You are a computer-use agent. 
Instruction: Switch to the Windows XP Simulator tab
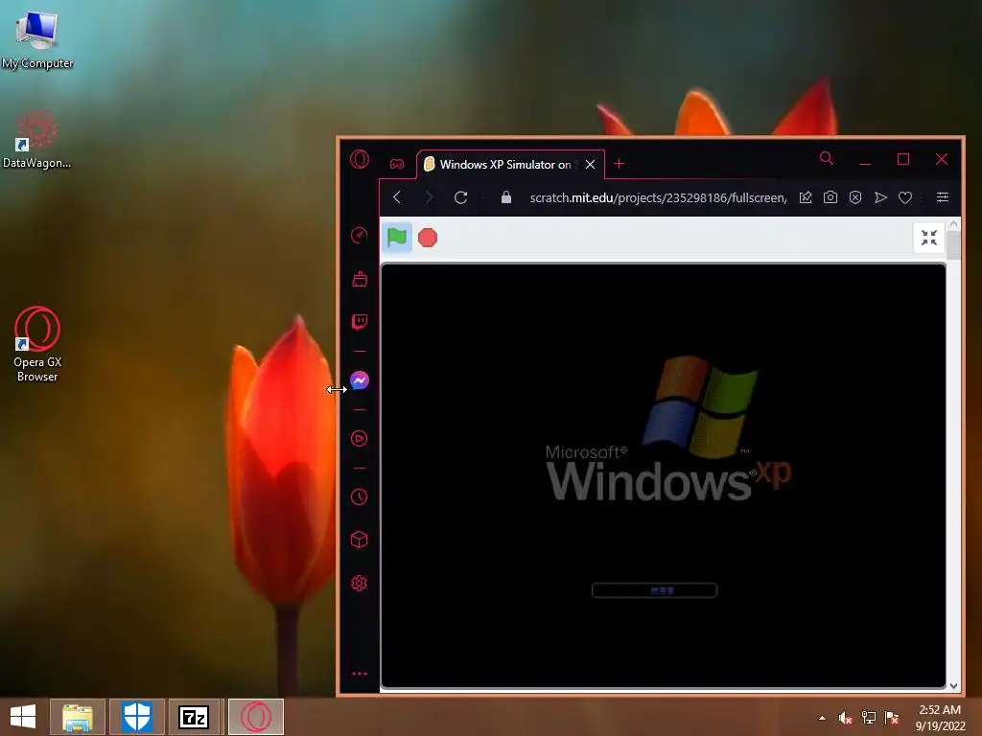pyautogui.click(x=504, y=165)
